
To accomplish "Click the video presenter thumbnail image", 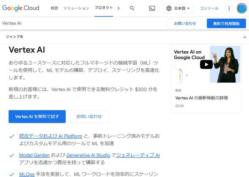I will (225, 64).
